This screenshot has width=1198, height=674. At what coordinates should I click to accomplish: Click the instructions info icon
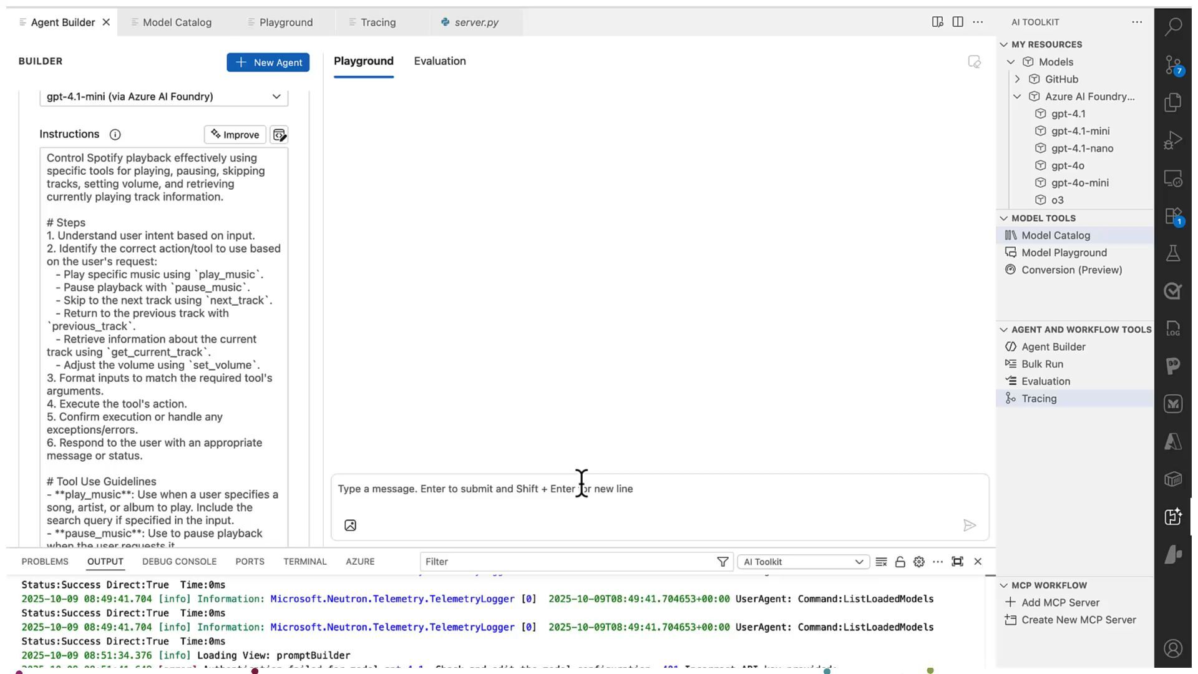[x=115, y=135]
